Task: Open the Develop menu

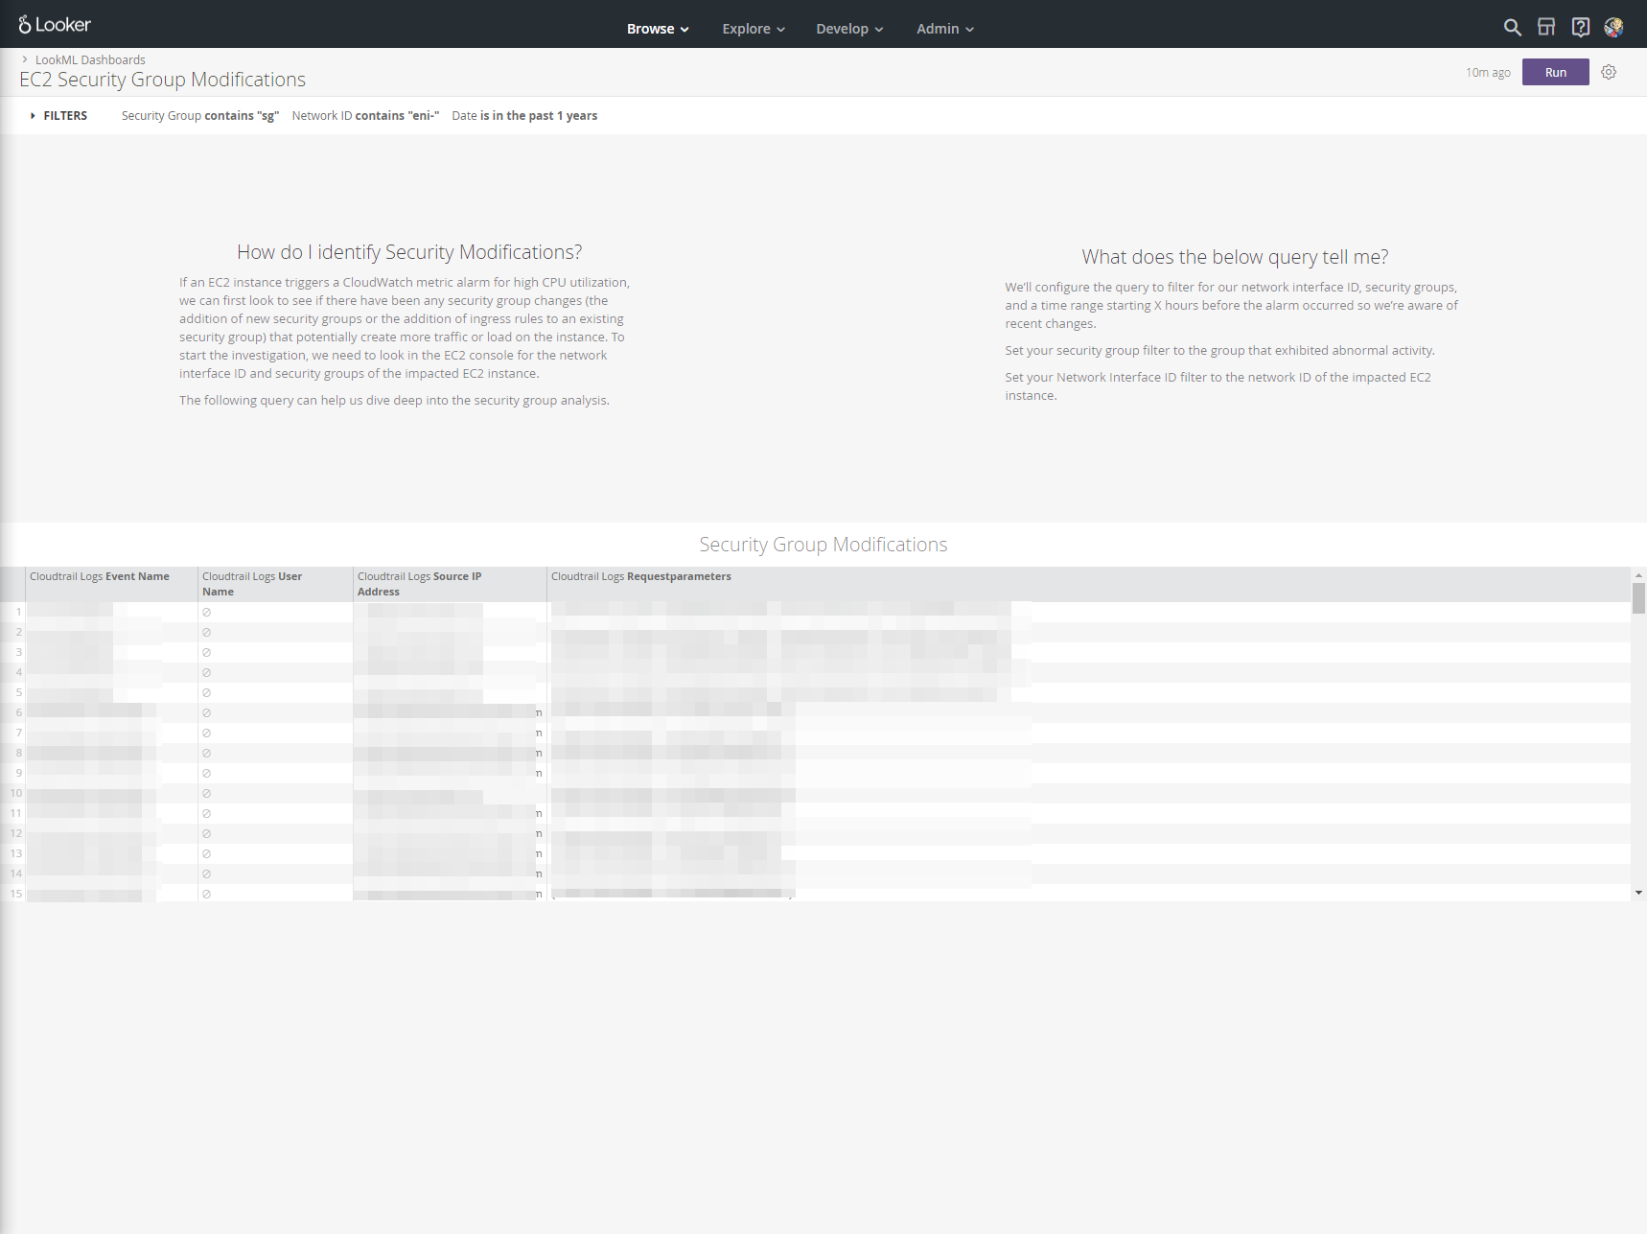Action: pos(848,28)
